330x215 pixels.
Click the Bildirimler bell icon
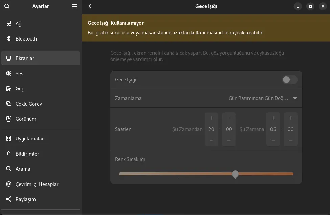pos(9,154)
